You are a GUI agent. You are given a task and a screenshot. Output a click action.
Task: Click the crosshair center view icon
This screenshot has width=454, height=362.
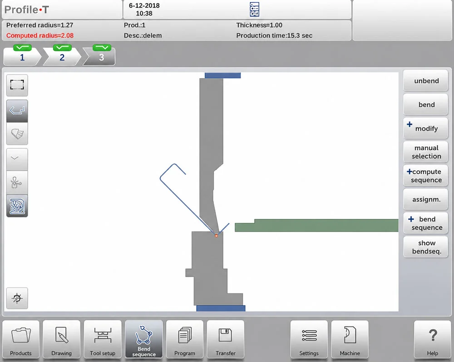point(17,298)
